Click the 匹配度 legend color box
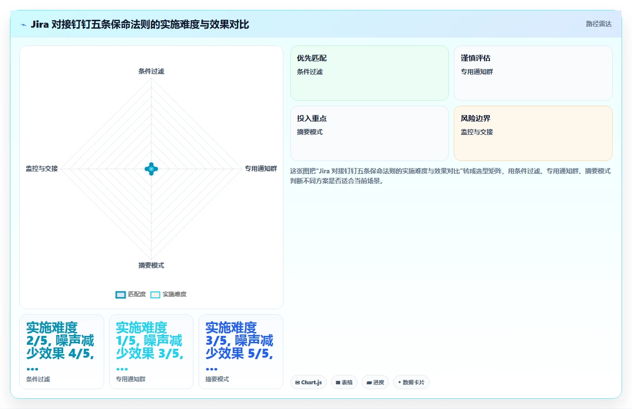Image resolution: width=632 pixels, height=409 pixels. 120,295
